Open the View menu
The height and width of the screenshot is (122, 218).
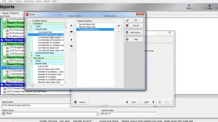point(11,1)
